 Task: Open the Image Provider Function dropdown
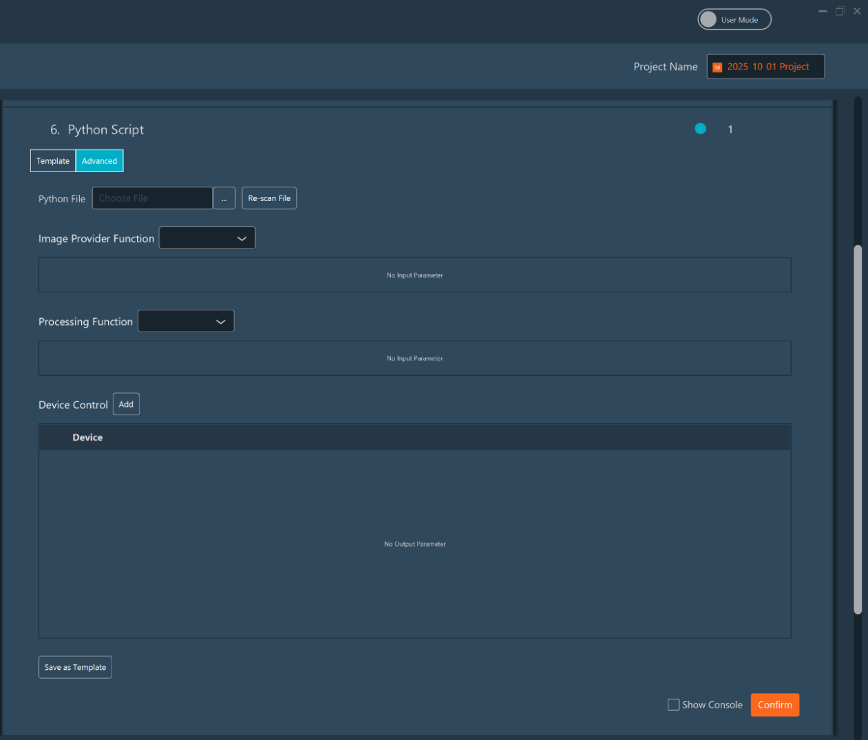(207, 237)
